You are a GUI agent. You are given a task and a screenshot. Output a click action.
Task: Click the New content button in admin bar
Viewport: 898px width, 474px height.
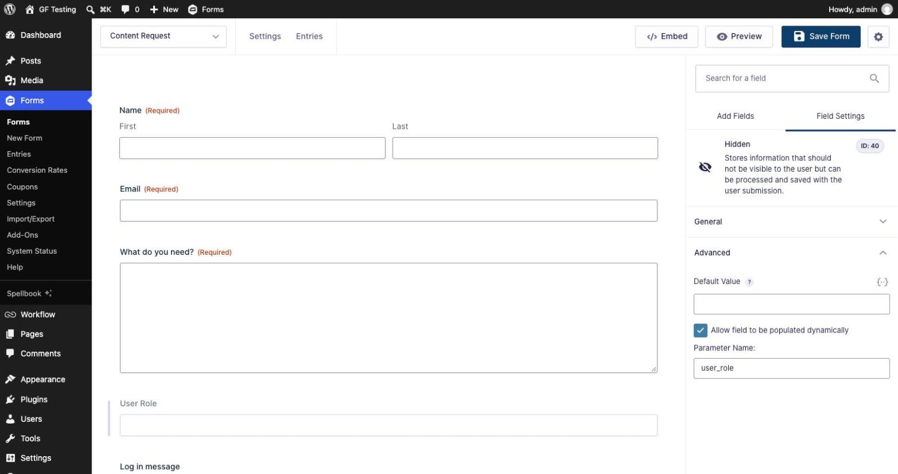click(164, 10)
